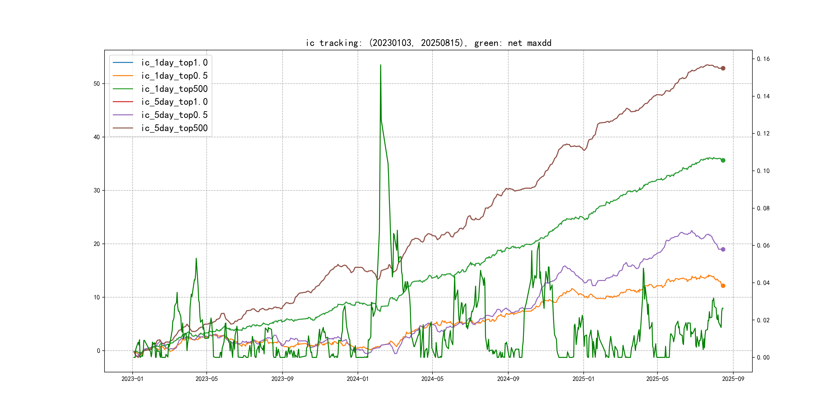Image resolution: width=836 pixels, height=418 pixels.
Task: Click the chart title 'ic tracking'
Action: pyautogui.click(x=428, y=43)
